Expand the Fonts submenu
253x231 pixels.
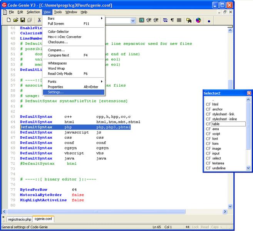tap(74, 82)
